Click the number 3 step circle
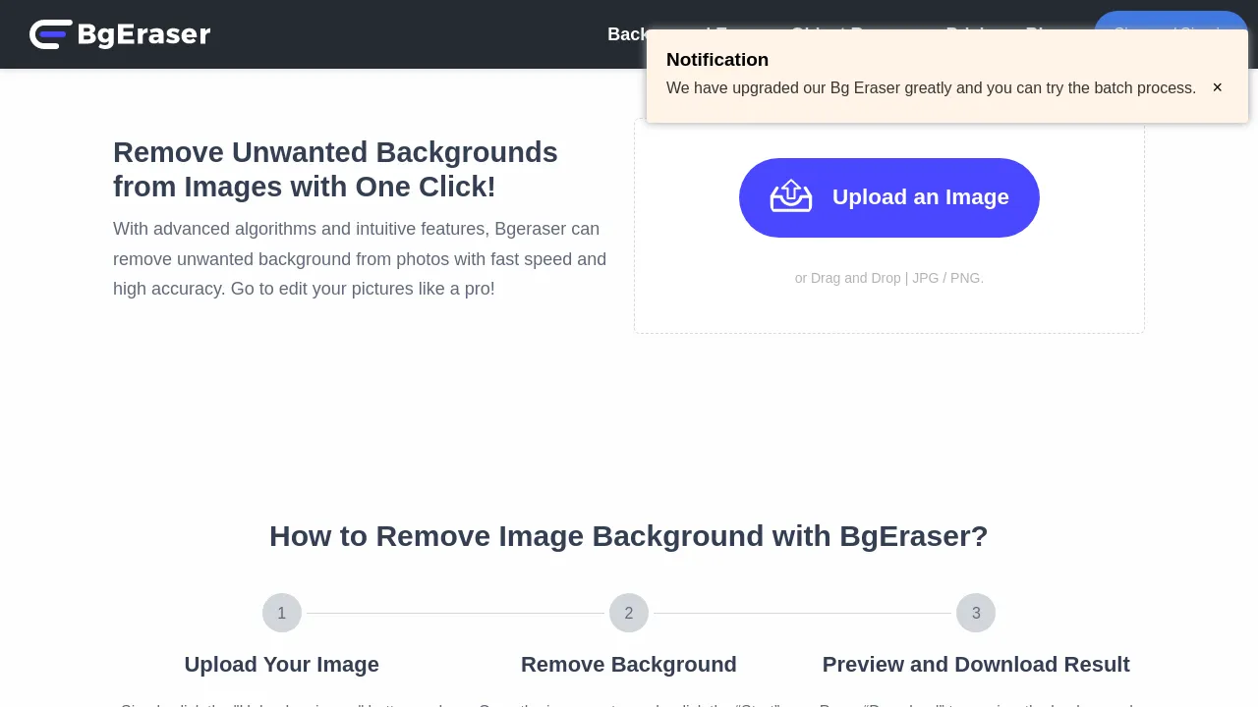The image size is (1258, 707). (x=976, y=613)
